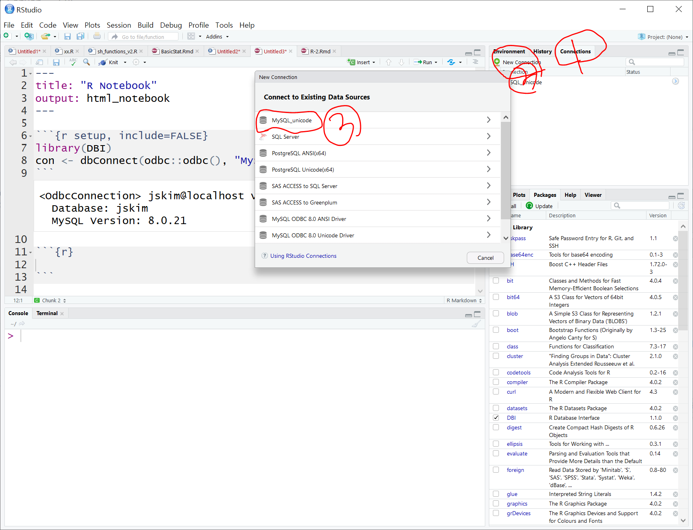The image size is (693, 530).
Task: Click the open file folder icon
Action: (45, 36)
